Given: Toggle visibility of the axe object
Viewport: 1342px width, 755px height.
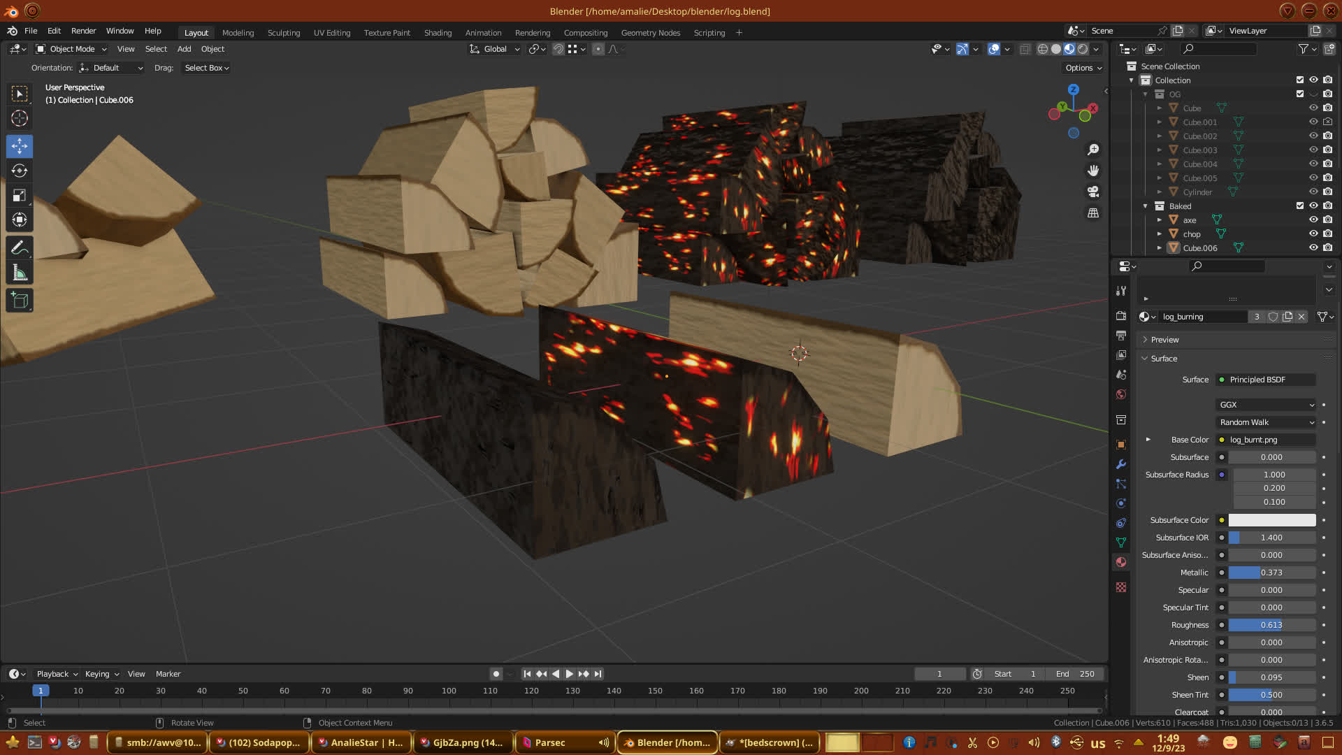Looking at the screenshot, I should [x=1313, y=220].
